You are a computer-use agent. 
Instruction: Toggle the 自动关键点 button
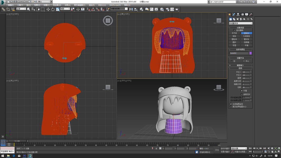225,148
